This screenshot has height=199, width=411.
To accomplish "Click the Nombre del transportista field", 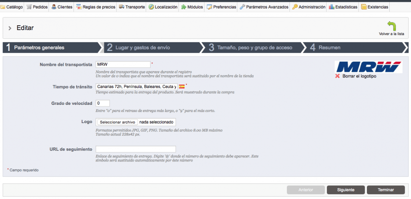I will (x=123, y=64).
